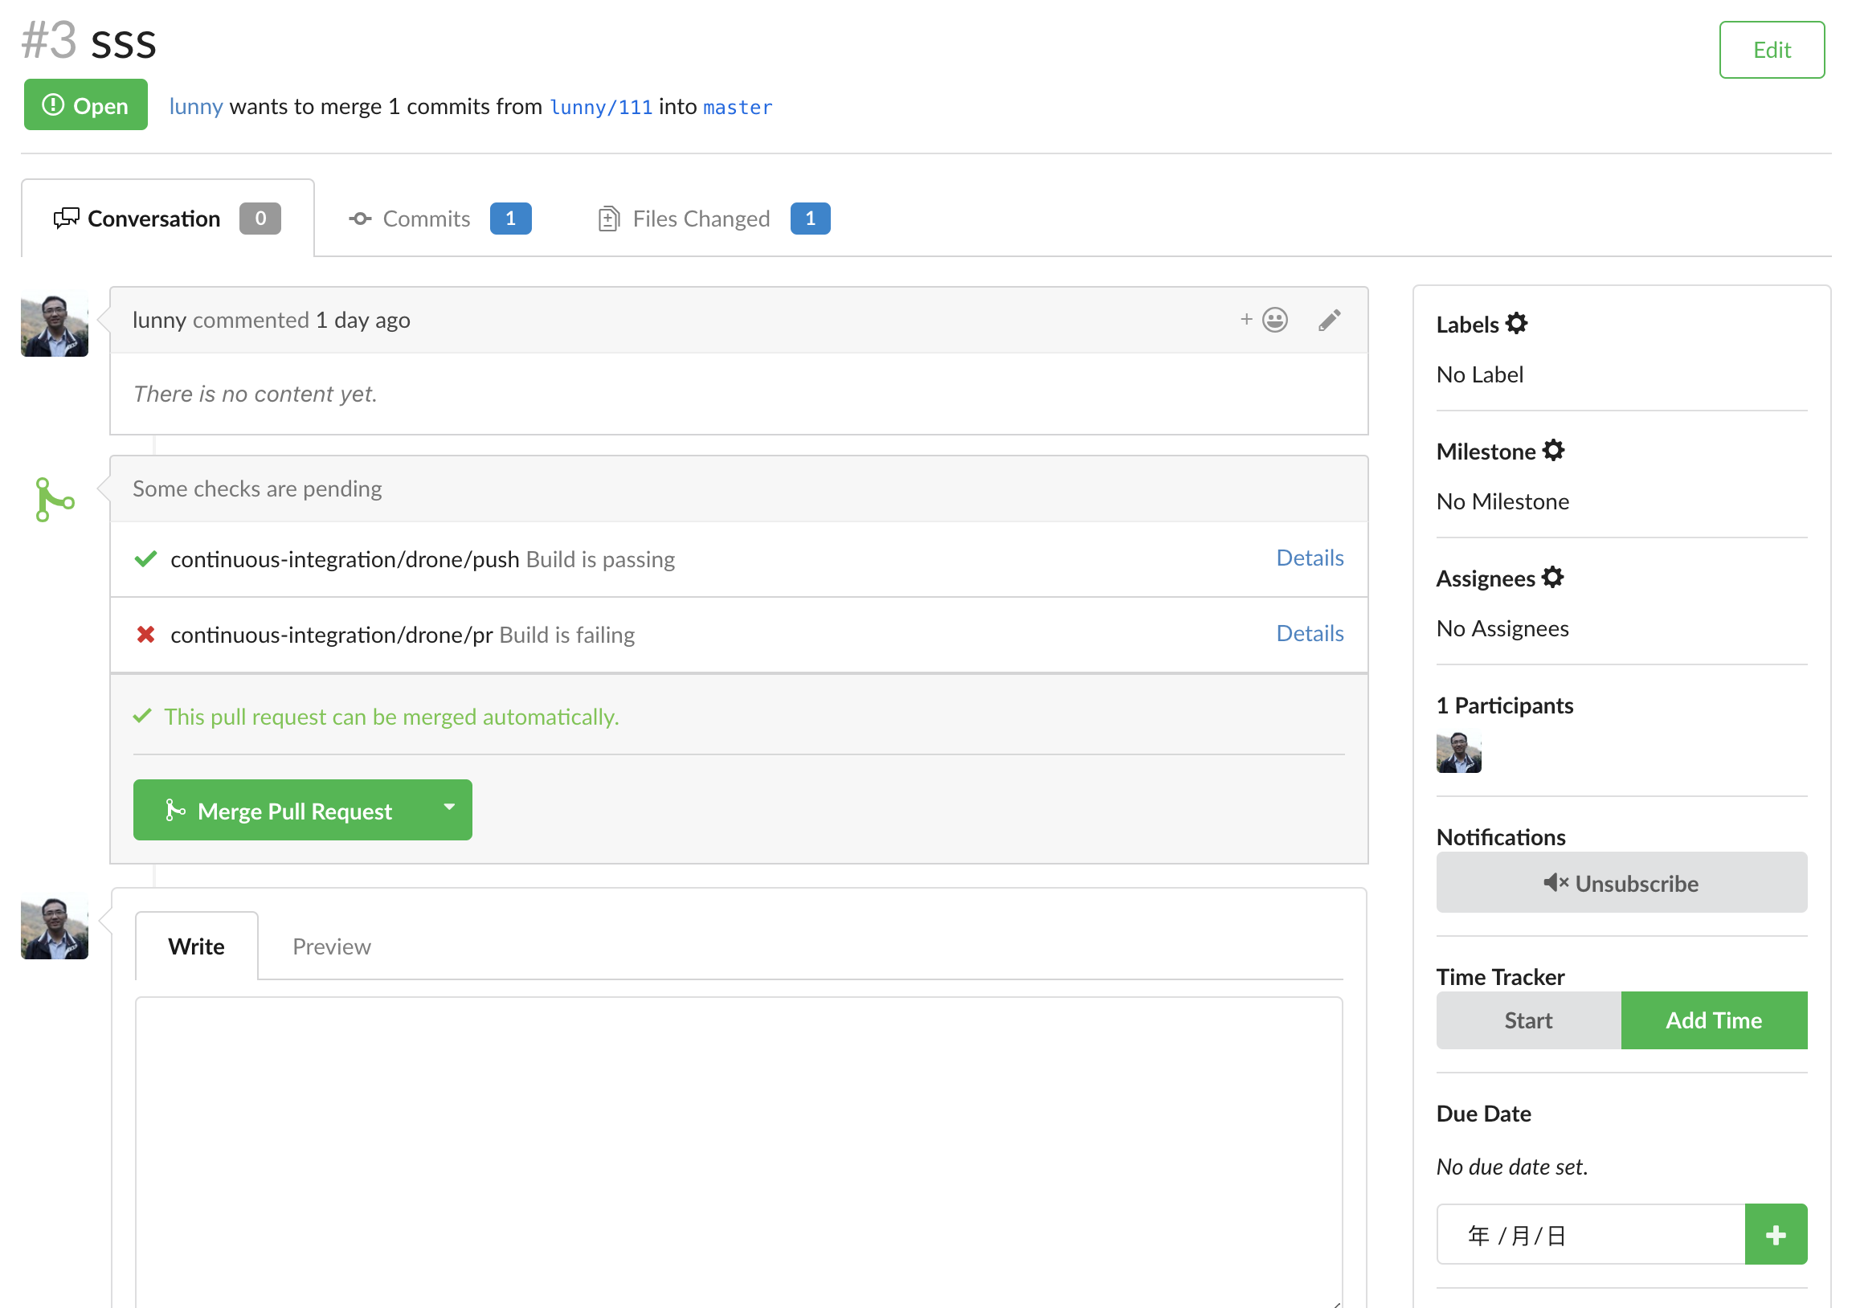Click the Preview tab in comment editor
Image resolution: width=1856 pixels, height=1308 pixels.
331,946
